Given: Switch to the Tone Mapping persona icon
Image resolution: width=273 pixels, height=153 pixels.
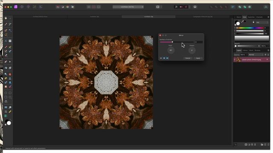Looking at the screenshot, I should click(x=35, y=7).
